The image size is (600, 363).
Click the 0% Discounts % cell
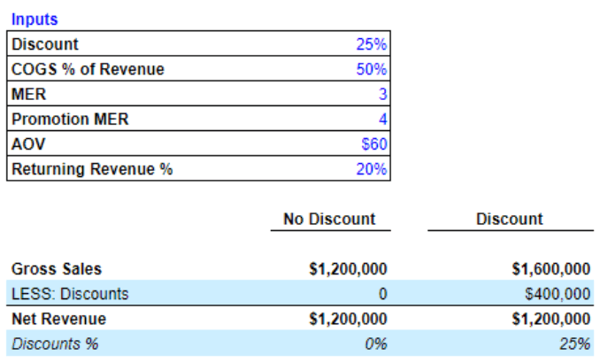click(376, 344)
